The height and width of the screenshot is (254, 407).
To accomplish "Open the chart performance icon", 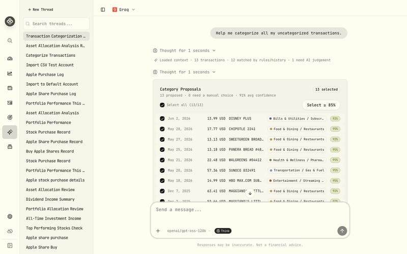I will (x=10, y=73).
